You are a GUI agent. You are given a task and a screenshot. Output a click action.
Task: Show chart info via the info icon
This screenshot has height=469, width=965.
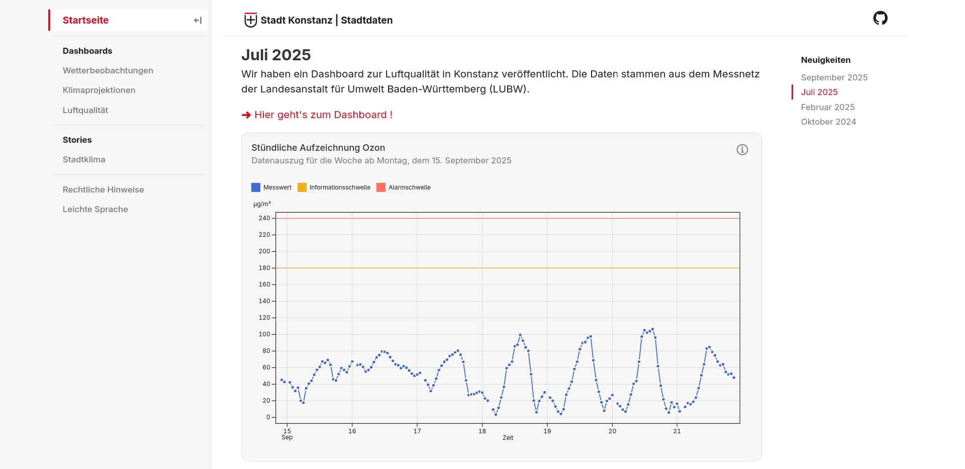pyautogui.click(x=742, y=150)
